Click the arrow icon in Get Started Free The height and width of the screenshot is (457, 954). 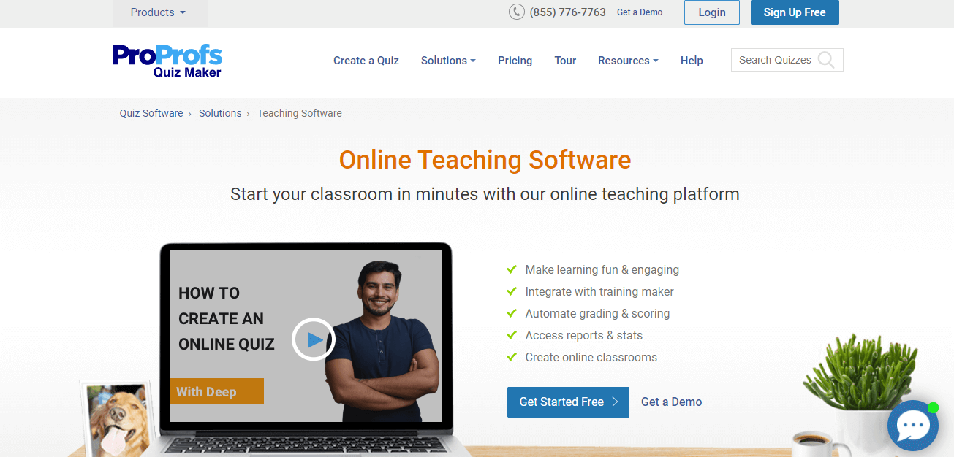pos(616,402)
